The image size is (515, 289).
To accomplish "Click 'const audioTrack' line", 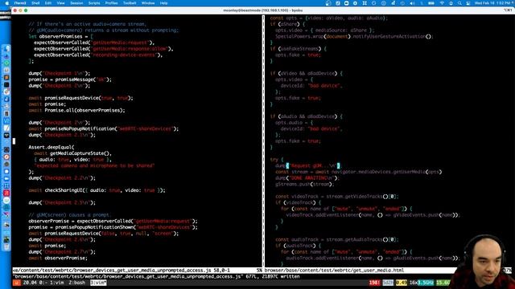I will pos(337,239).
